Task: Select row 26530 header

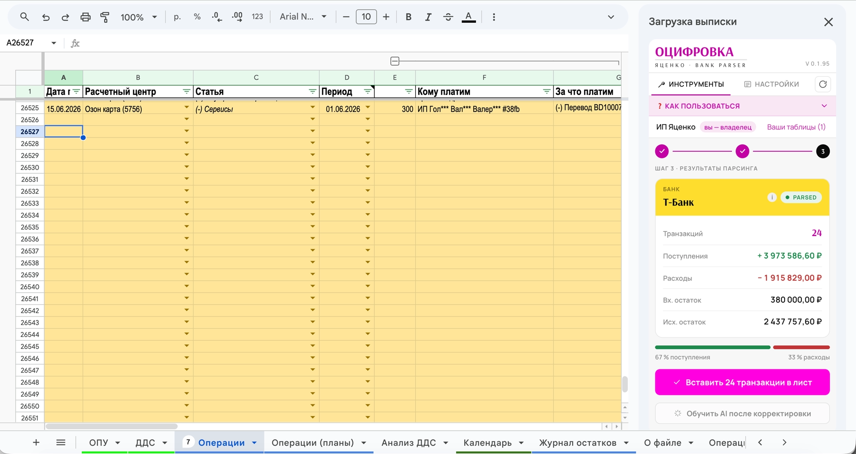Action: click(29, 168)
